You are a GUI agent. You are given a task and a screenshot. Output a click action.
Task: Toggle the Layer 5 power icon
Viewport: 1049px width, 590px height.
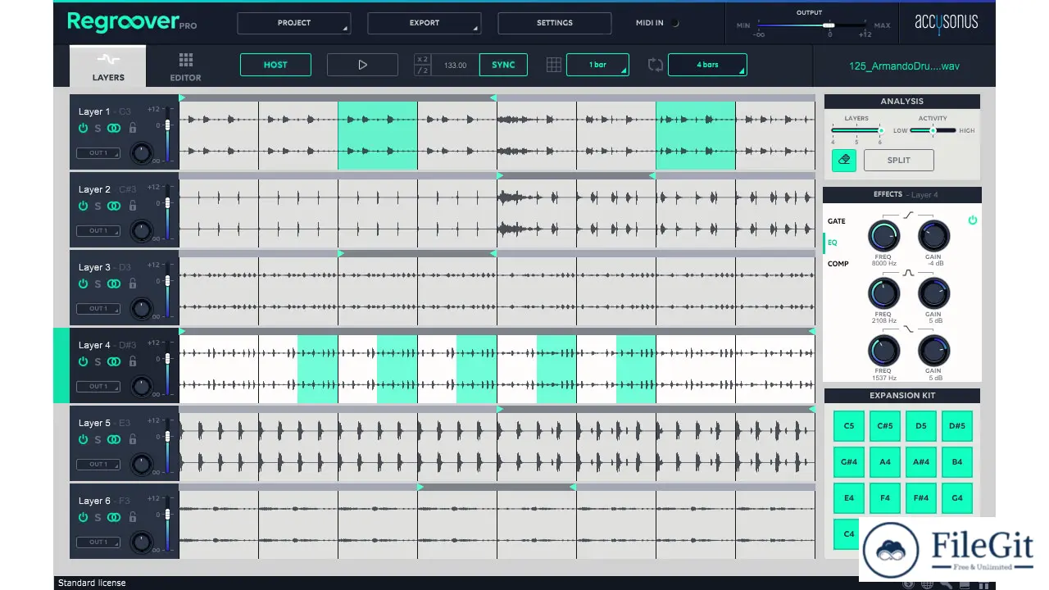tap(83, 439)
